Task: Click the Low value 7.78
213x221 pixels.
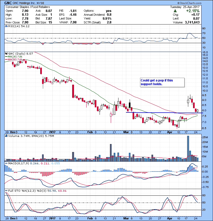Action: (x=25, y=18)
